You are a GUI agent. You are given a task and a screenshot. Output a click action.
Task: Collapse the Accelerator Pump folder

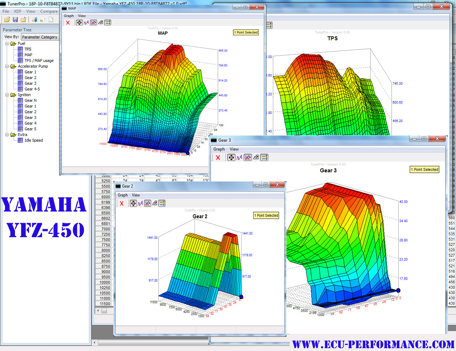click(x=7, y=66)
